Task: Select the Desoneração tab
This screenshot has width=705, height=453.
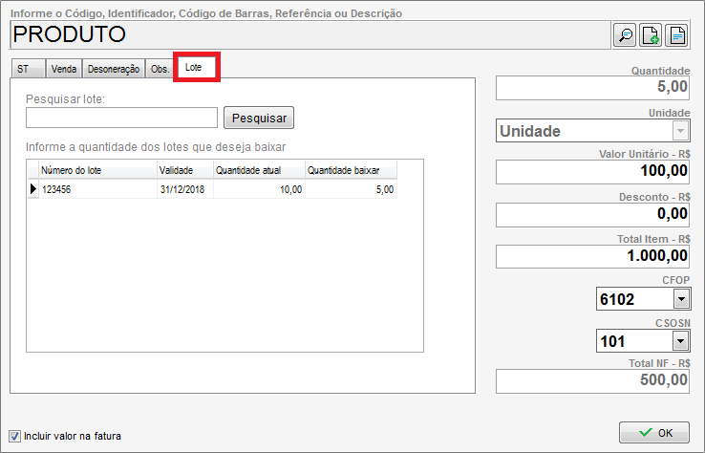Action: 114,70
